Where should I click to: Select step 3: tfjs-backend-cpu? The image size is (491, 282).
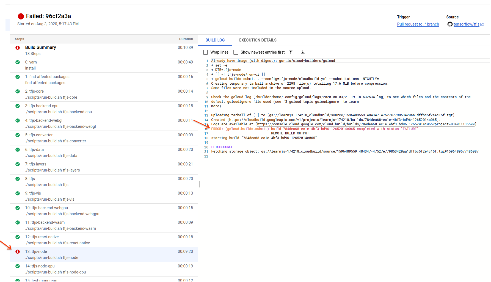pyautogui.click(x=104, y=109)
